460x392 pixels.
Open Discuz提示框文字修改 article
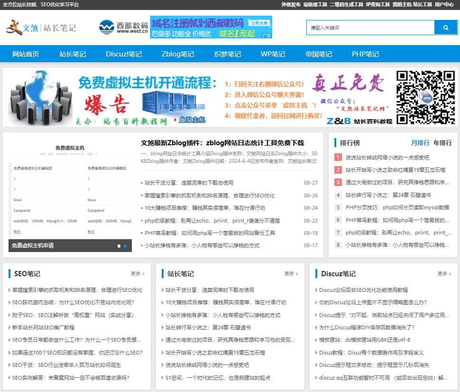click(x=374, y=365)
